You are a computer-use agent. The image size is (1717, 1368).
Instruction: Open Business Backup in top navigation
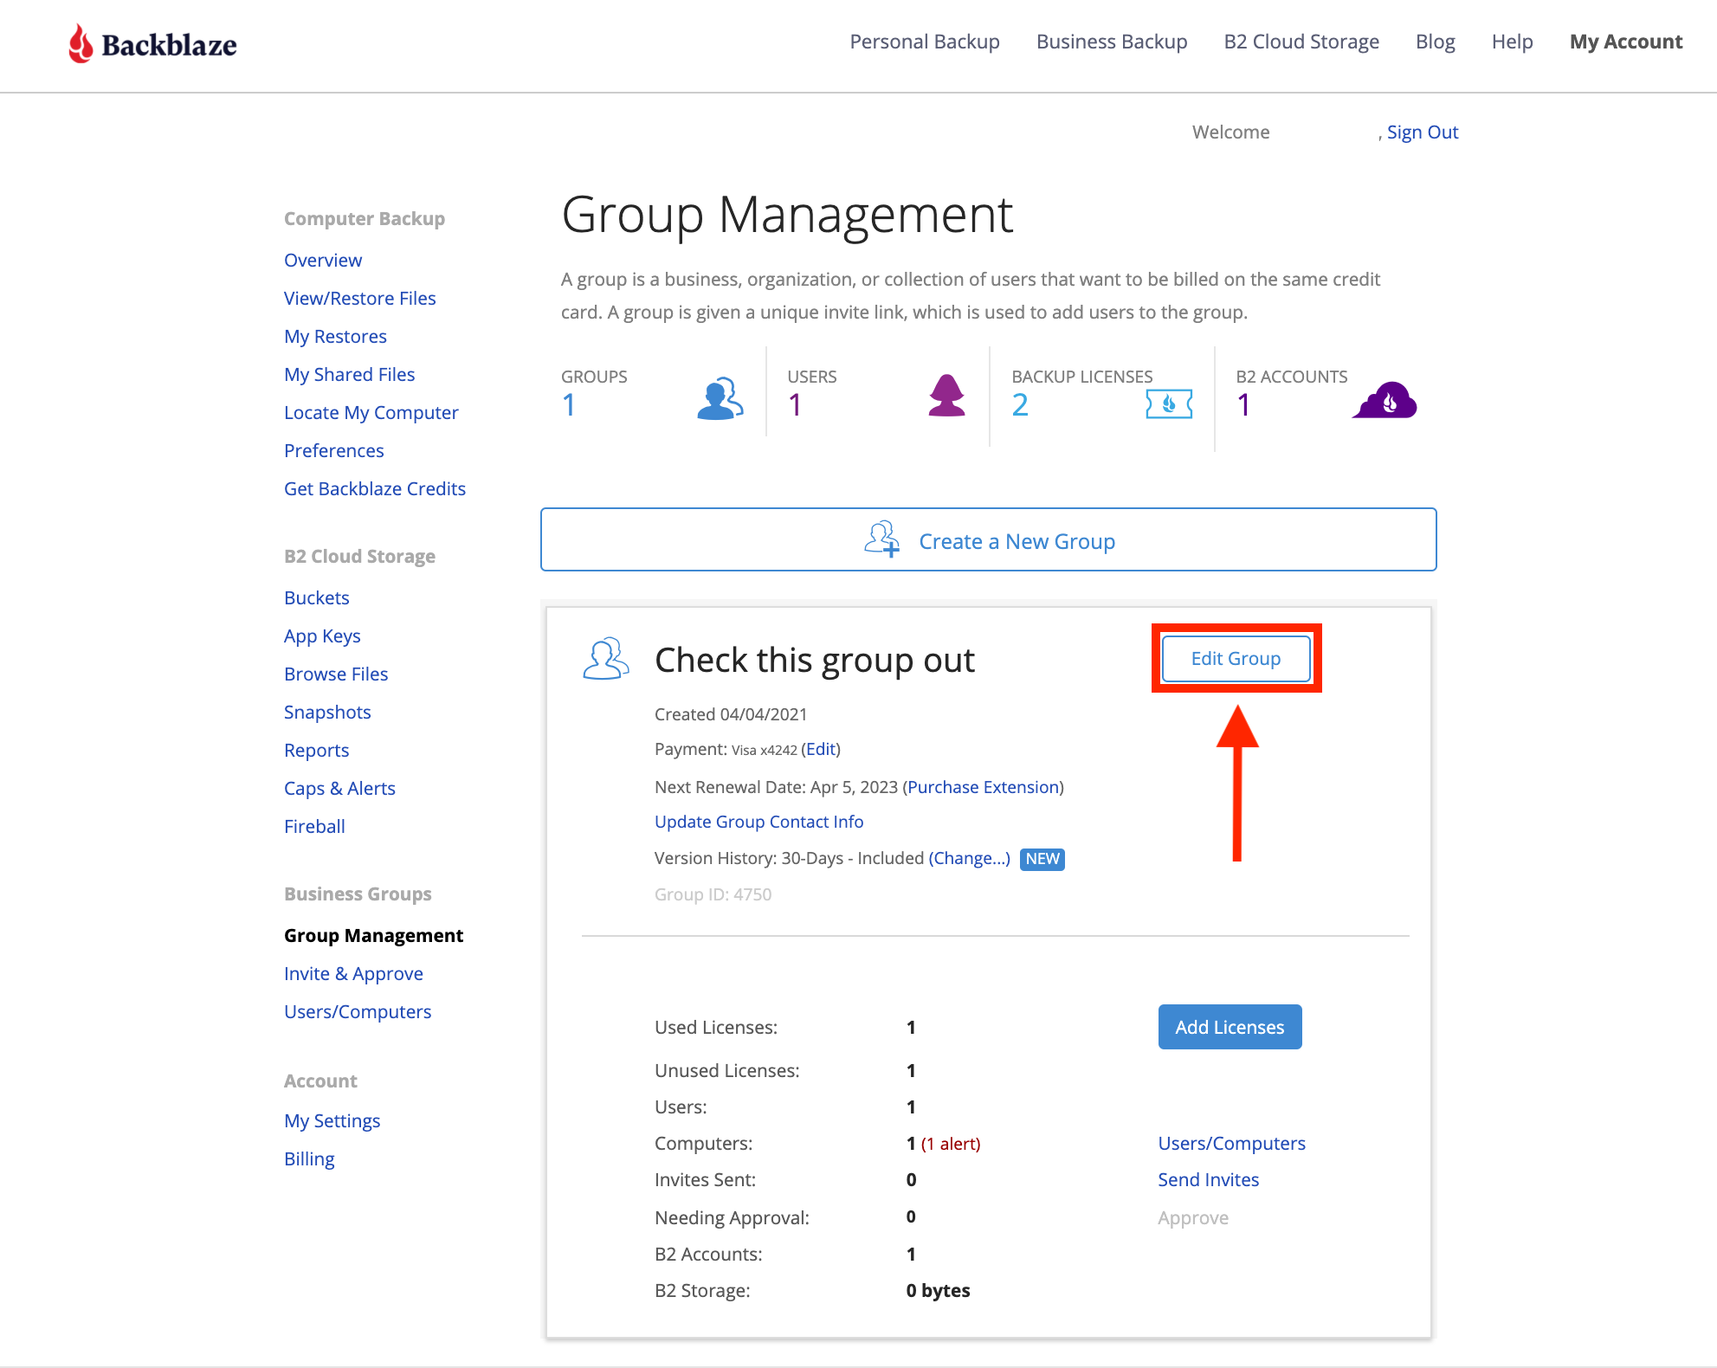coord(1112,42)
